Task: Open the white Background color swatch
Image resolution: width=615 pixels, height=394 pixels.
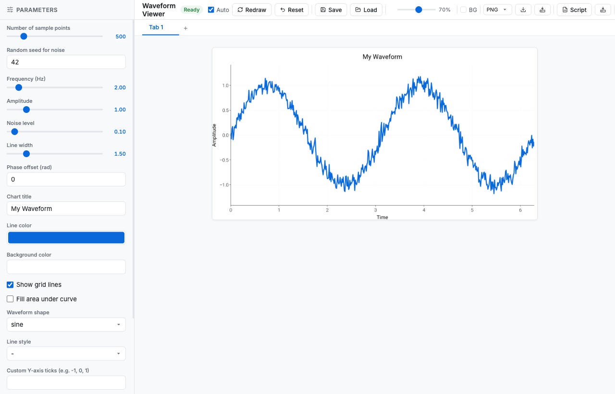Action: coord(66,267)
